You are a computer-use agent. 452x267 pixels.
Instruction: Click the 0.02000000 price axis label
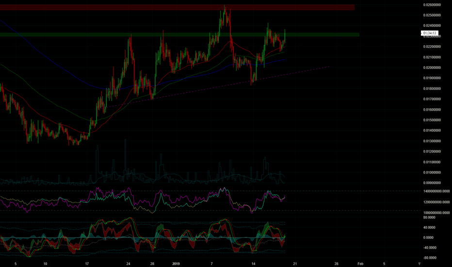coord(432,68)
